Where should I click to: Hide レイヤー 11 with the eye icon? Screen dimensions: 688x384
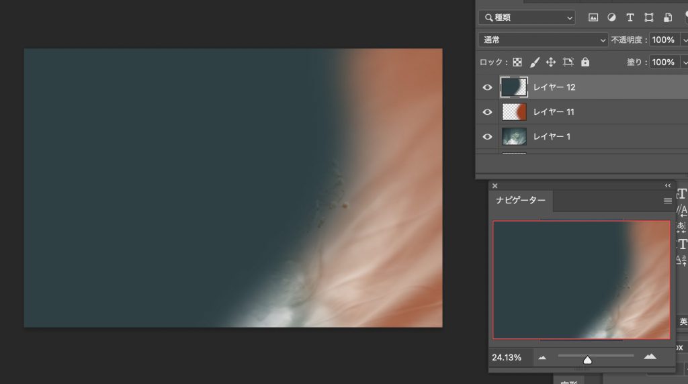pos(487,112)
